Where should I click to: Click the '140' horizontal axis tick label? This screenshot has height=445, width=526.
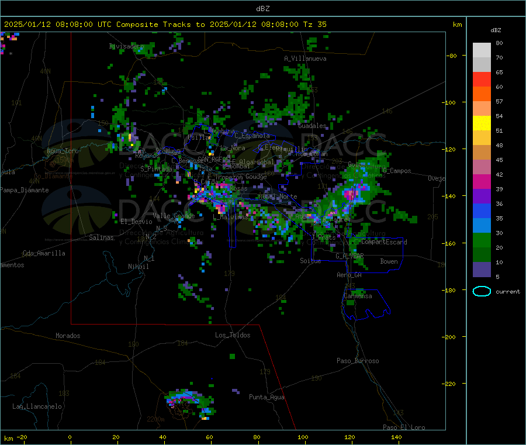(396, 437)
